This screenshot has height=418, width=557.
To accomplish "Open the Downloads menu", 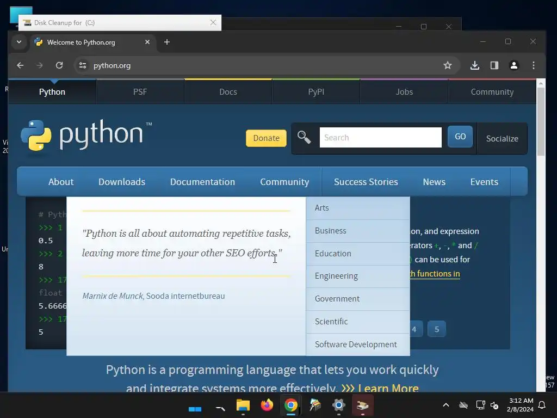I will [122, 182].
